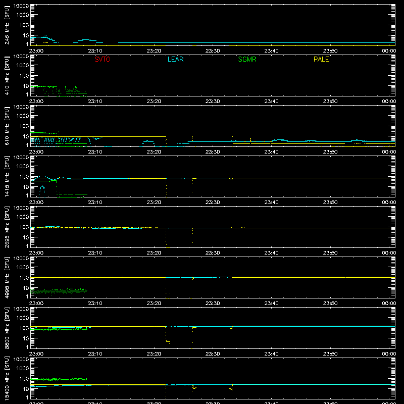Screen dimensions: 404x404
Task: Click 23:50 tick label below the 1415 MHz plot
Action: coord(330,203)
